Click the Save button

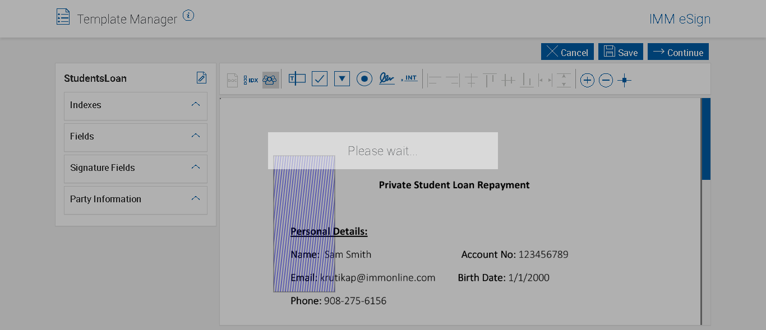click(621, 52)
